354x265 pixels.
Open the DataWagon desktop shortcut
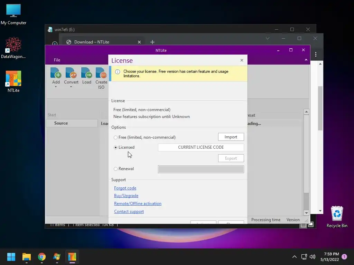pyautogui.click(x=13, y=48)
